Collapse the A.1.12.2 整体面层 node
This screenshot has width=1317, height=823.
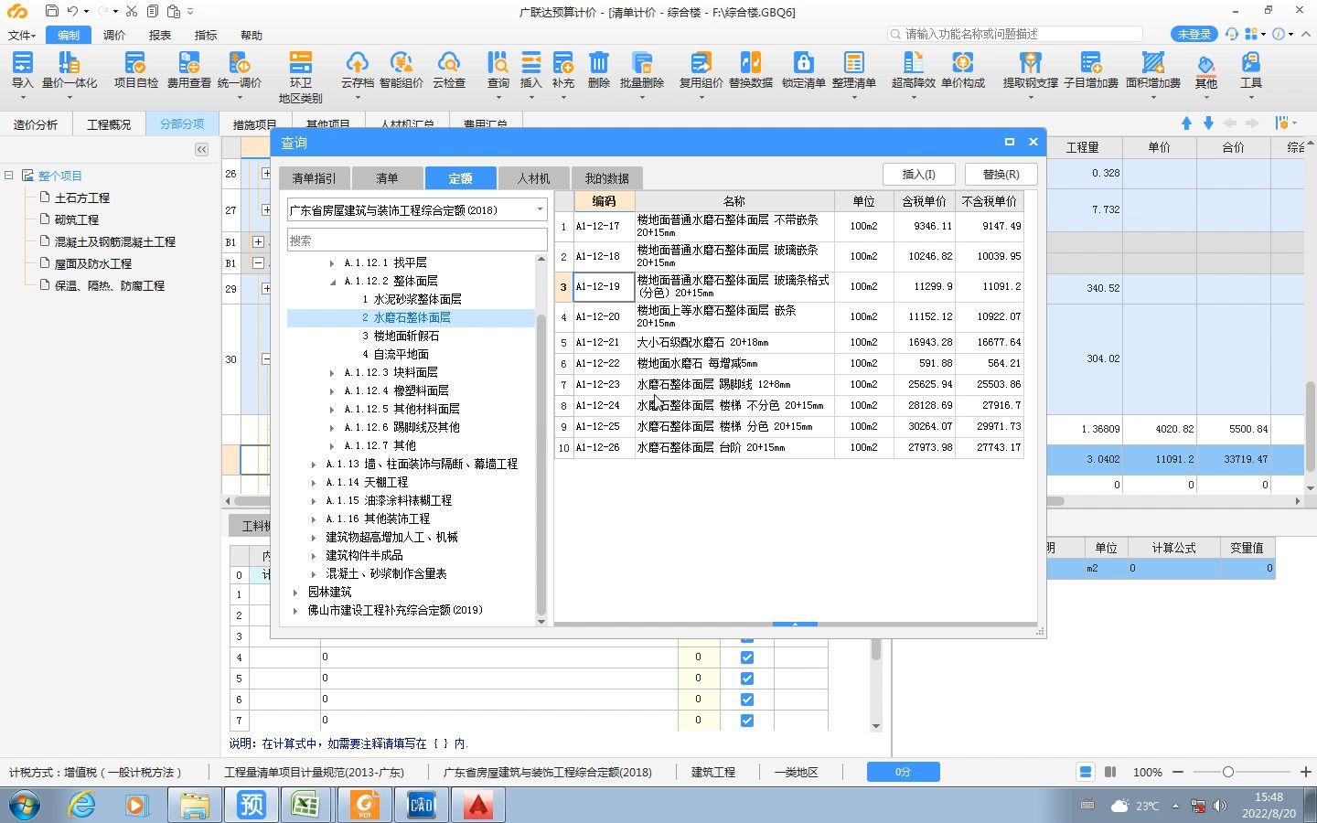pyautogui.click(x=332, y=282)
